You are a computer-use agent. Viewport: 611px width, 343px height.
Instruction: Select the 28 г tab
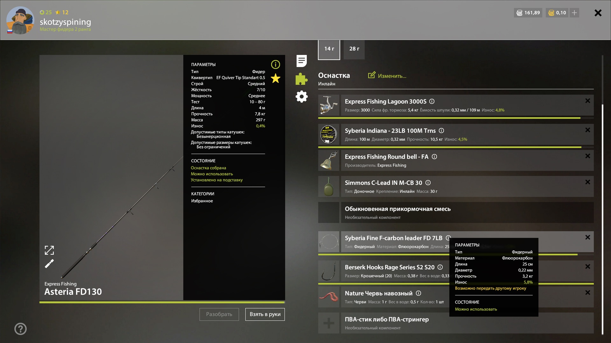354,49
